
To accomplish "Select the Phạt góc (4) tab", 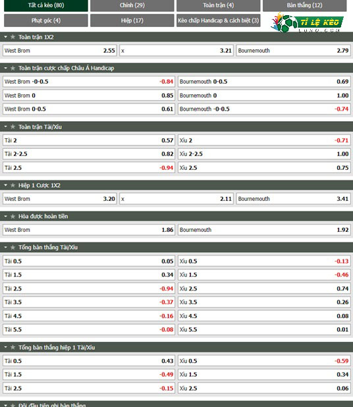I will (46, 20).
